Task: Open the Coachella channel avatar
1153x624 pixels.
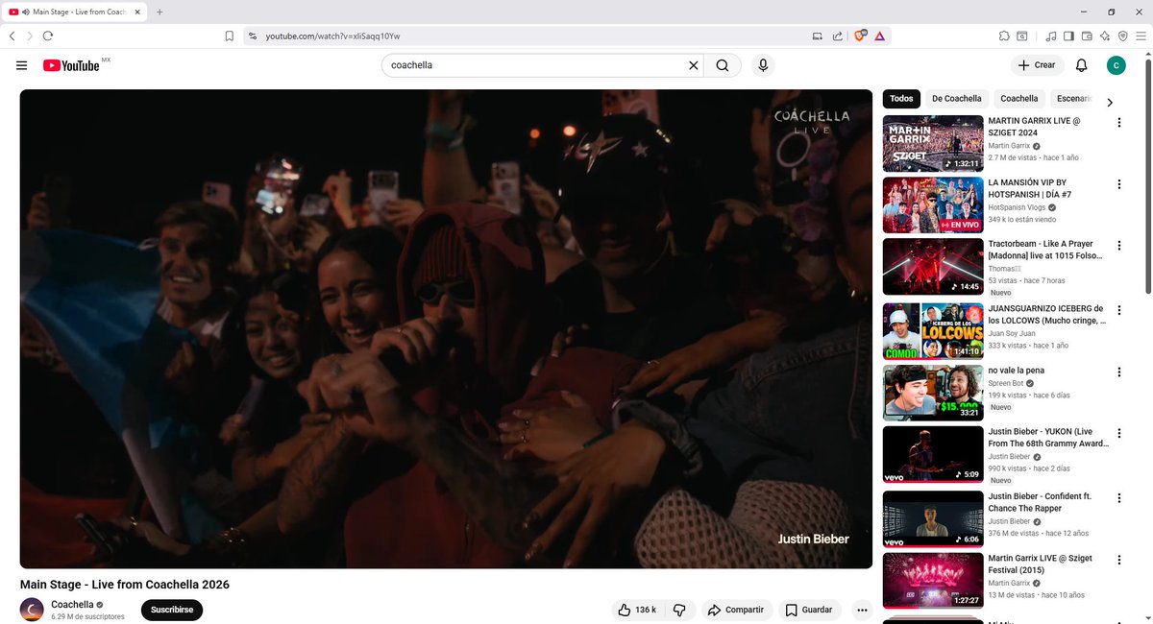Action: (x=32, y=610)
